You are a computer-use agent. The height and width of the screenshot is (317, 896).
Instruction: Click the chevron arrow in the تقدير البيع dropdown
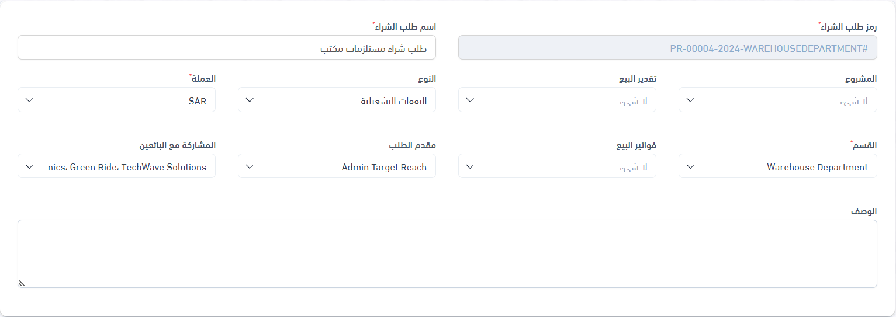click(x=470, y=100)
